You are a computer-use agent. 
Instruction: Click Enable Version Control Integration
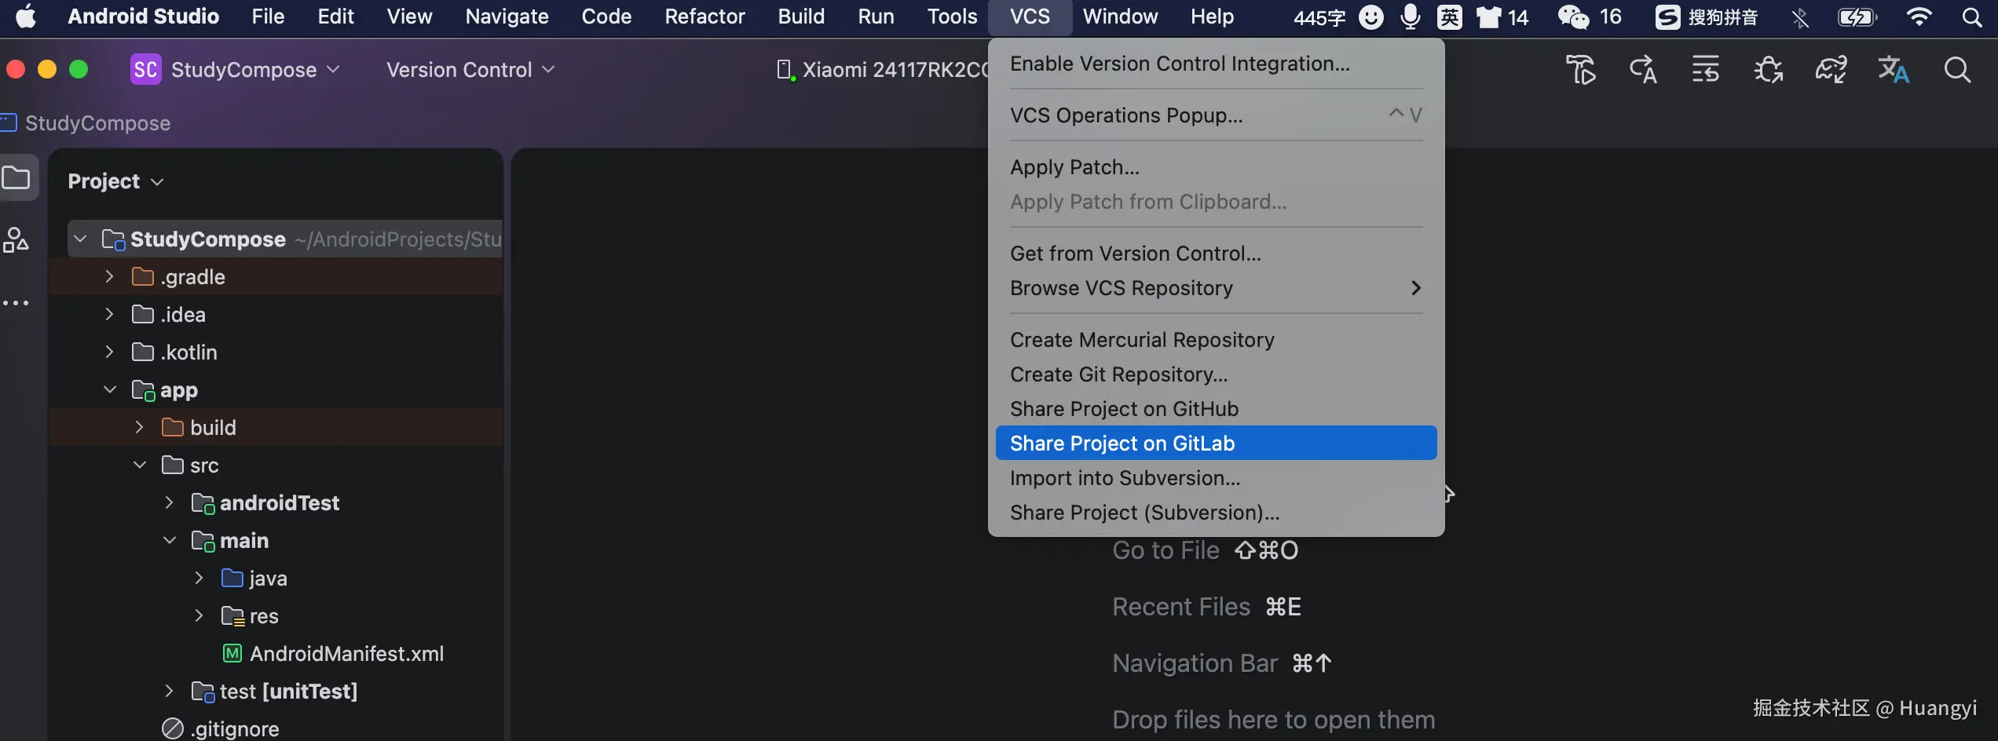point(1180,64)
